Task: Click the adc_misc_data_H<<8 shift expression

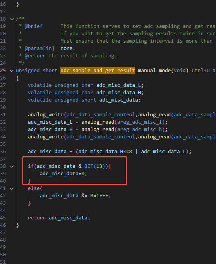Action: click(x=105, y=152)
